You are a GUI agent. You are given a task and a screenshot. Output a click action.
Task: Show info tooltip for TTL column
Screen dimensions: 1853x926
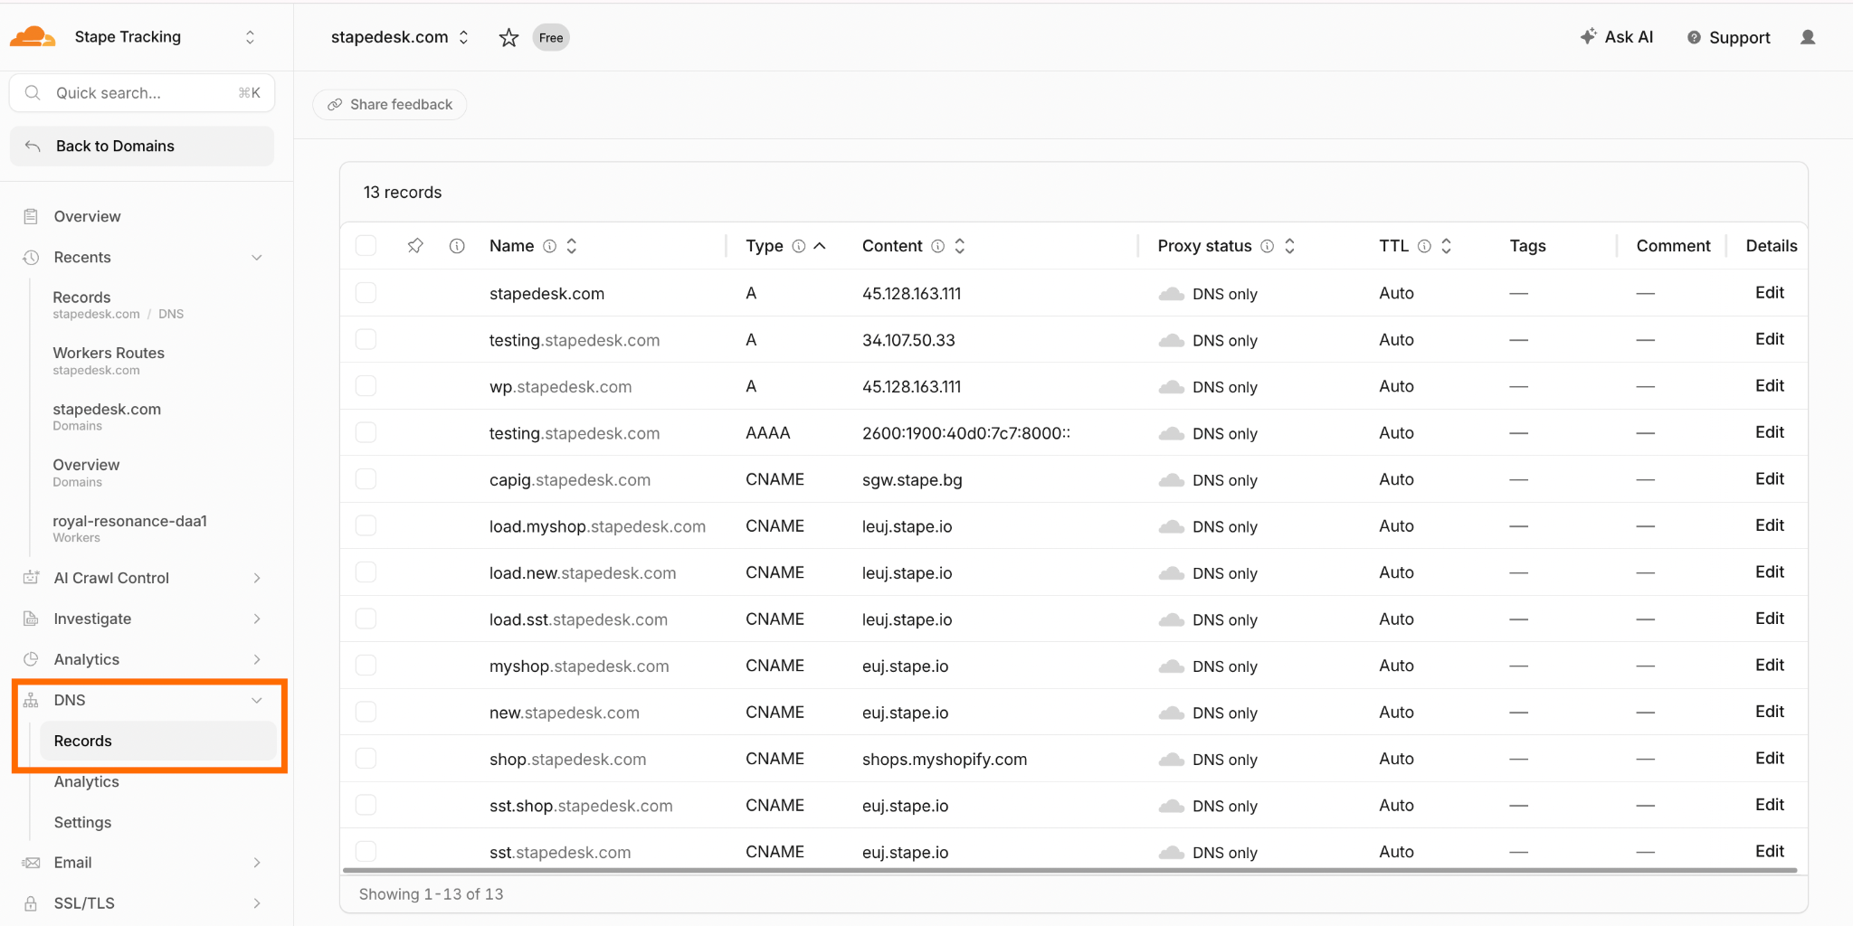pyautogui.click(x=1424, y=246)
